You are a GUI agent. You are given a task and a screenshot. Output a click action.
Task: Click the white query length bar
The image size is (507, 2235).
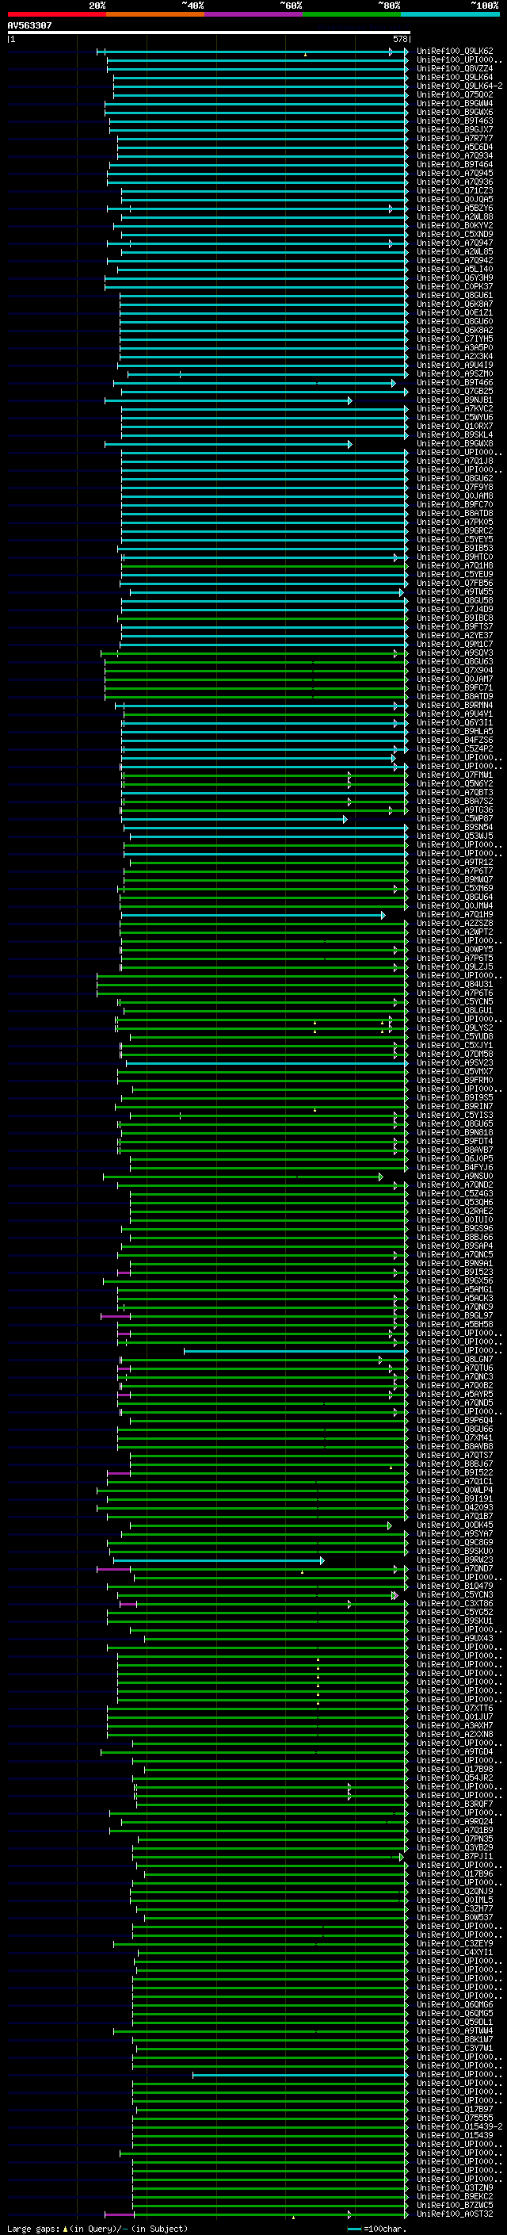click(209, 33)
